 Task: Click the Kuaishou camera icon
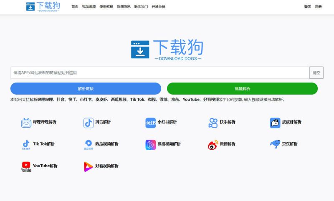tap(213, 123)
